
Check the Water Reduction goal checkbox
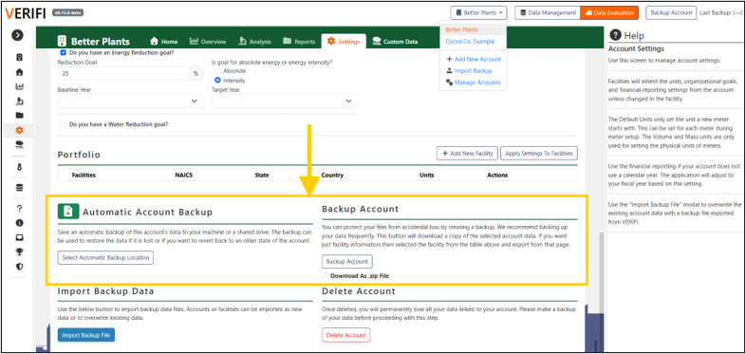tap(64, 124)
